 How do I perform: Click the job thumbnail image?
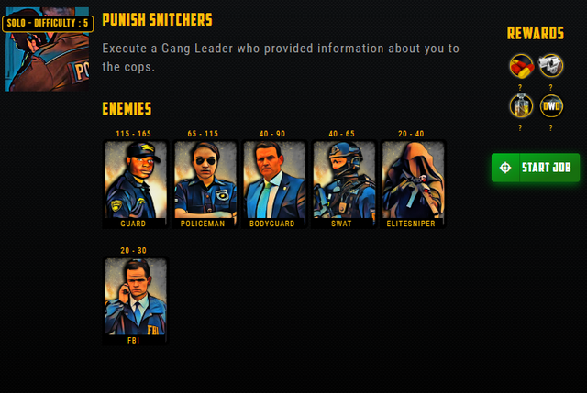[47, 49]
